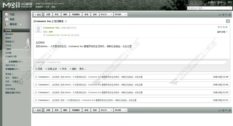This screenshot has height=126, width=233.
Task: Click 更多 more options below message
Action: [x=83, y=69]
